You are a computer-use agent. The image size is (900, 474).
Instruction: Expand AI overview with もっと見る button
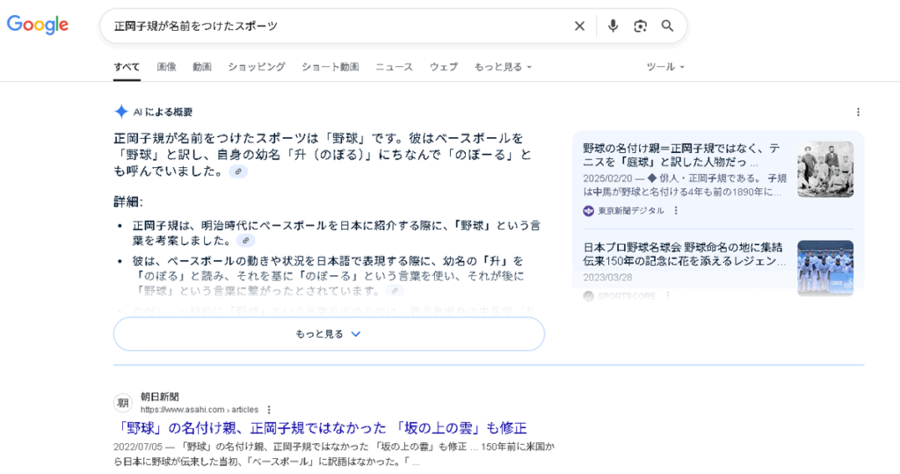[329, 334]
